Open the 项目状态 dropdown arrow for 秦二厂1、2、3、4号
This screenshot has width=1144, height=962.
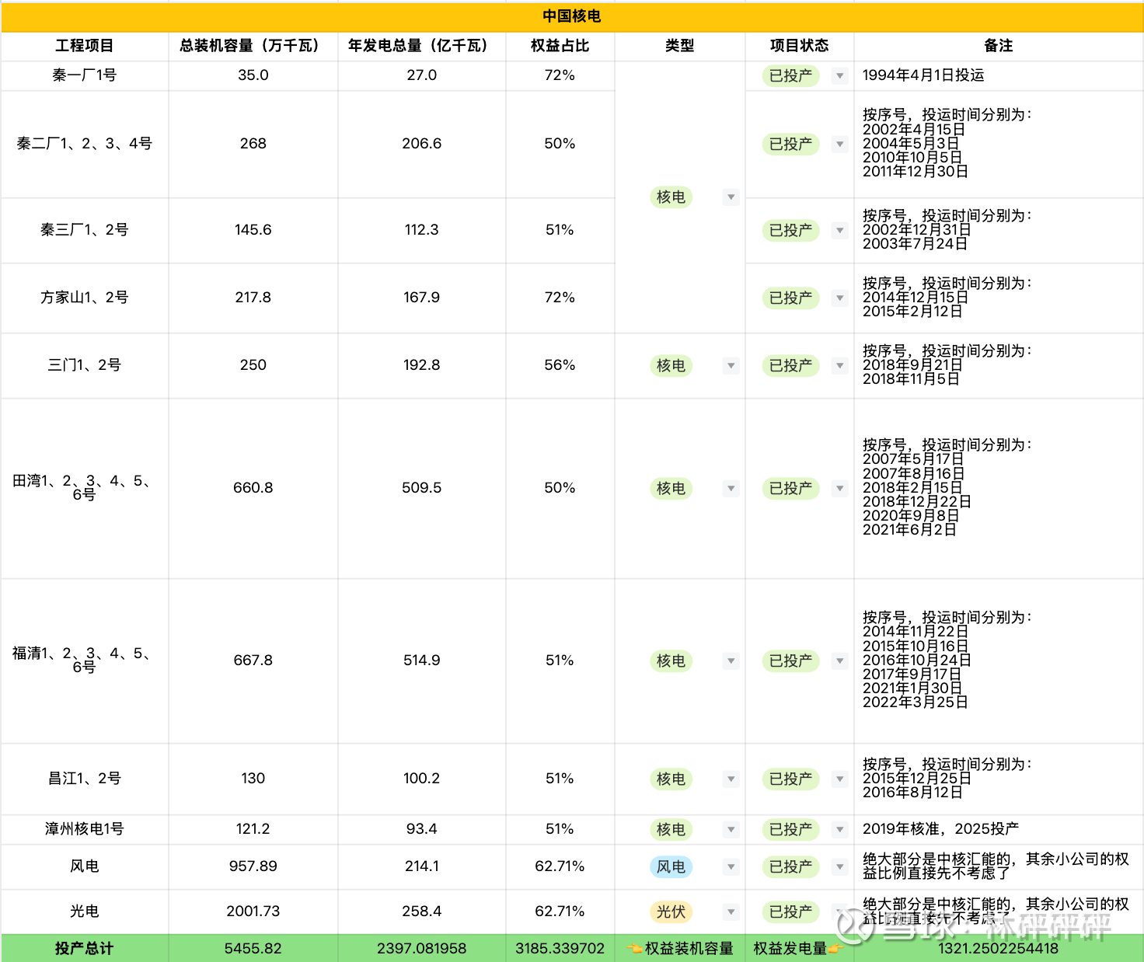839,145
